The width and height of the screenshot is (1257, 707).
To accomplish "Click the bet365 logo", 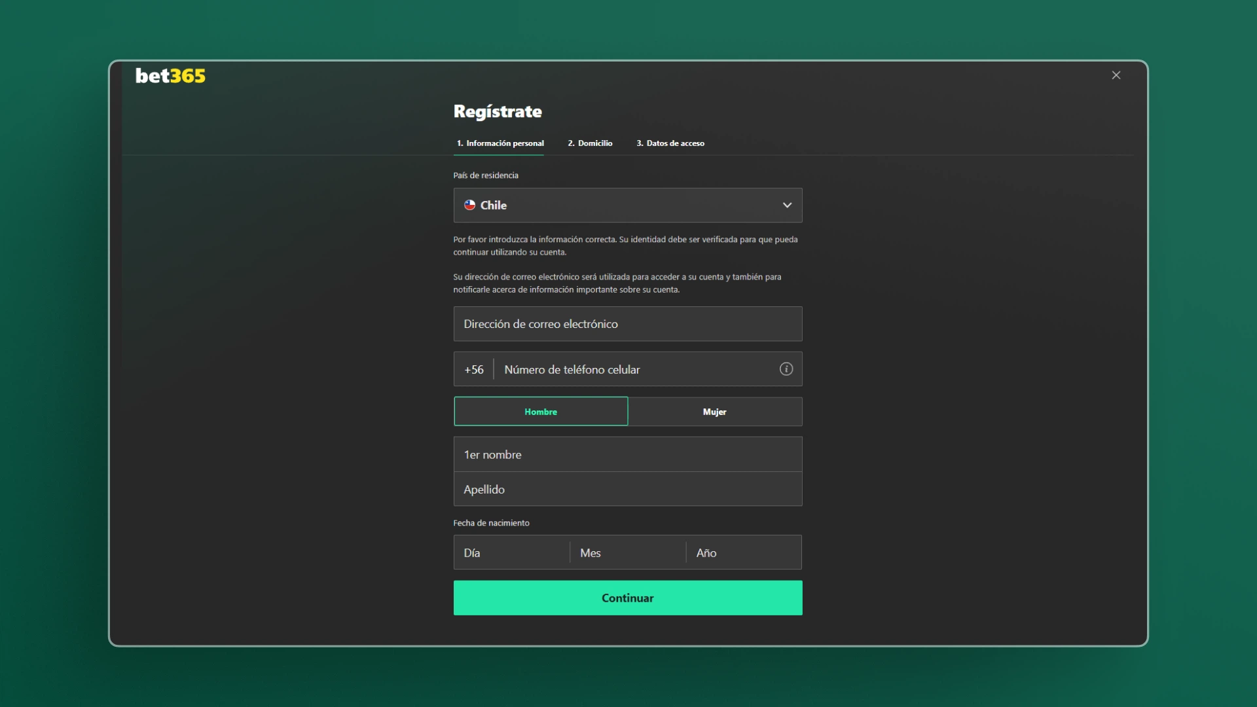I will click(170, 75).
